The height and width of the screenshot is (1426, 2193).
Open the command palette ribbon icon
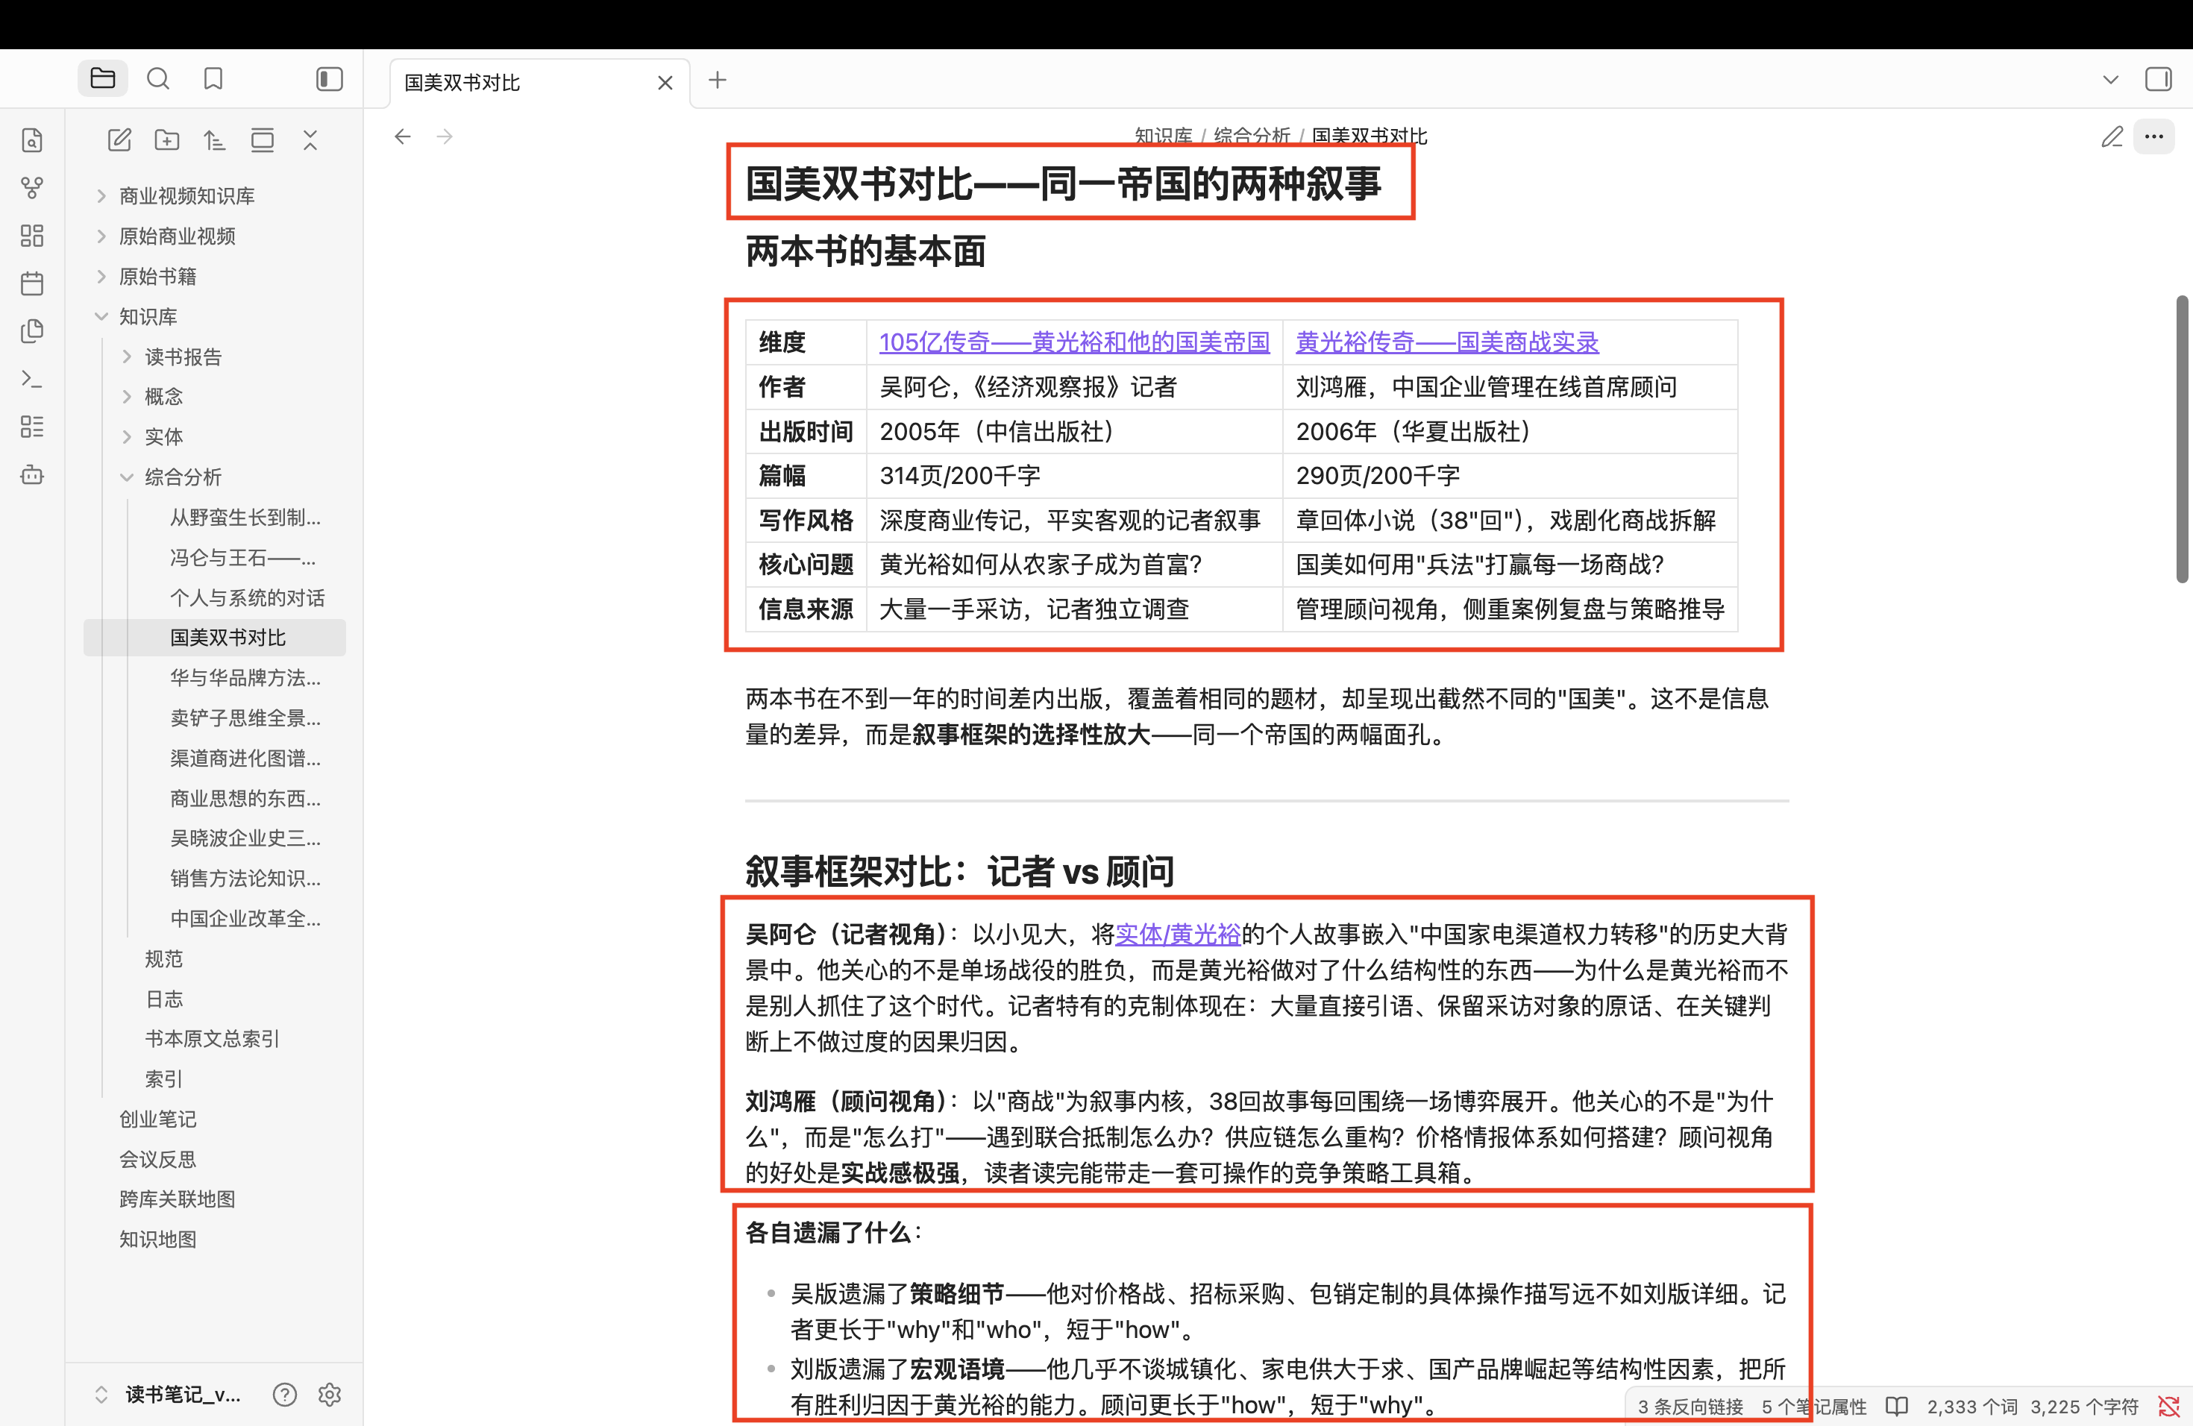32,379
